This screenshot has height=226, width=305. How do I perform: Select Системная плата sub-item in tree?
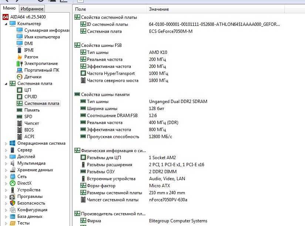point(41,103)
